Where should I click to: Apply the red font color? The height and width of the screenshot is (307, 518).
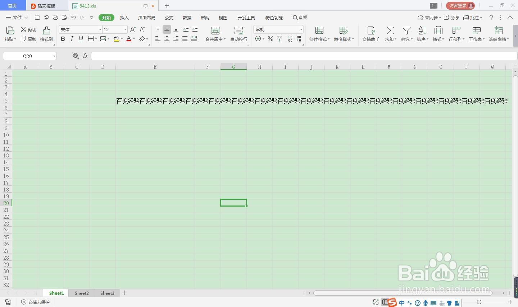129,39
